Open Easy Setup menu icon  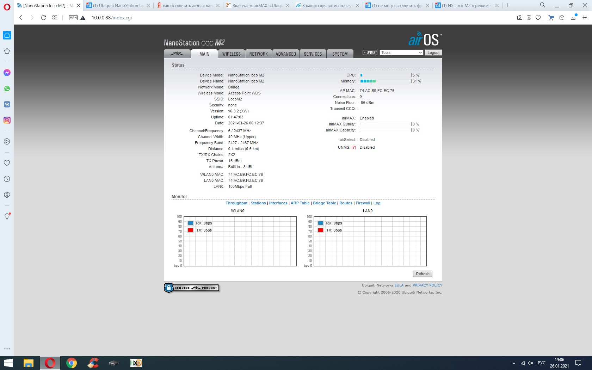[x=585, y=18]
